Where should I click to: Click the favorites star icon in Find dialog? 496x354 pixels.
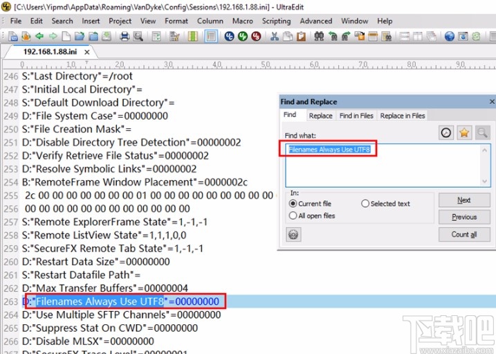coord(464,132)
